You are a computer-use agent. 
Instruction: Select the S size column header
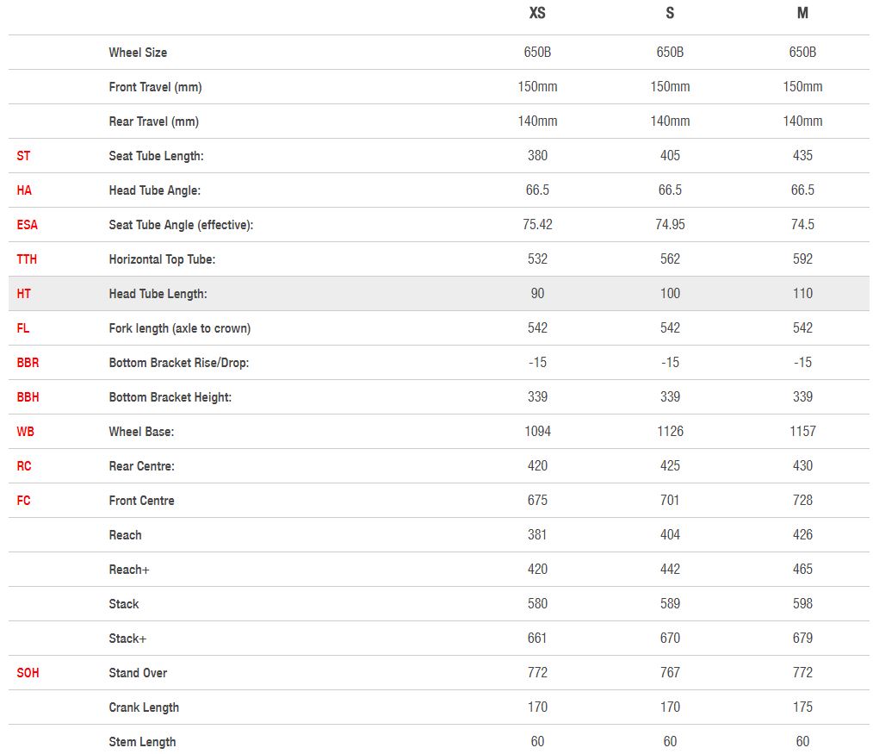point(670,13)
